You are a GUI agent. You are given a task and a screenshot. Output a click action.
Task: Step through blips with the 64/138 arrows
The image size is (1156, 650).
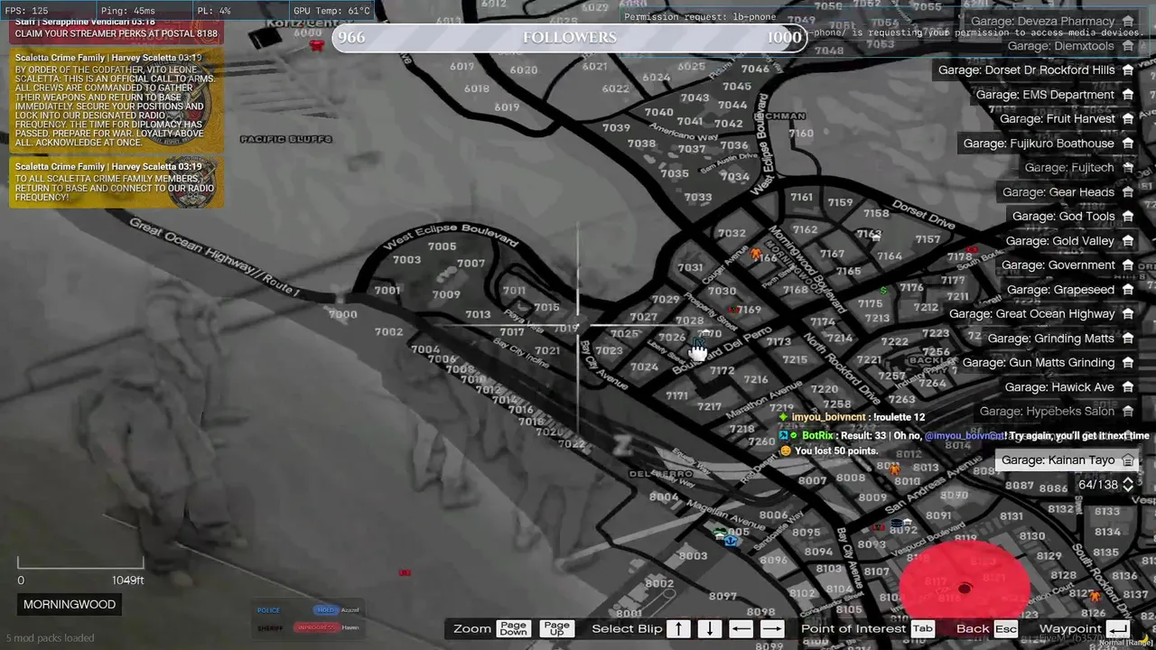[1128, 484]
